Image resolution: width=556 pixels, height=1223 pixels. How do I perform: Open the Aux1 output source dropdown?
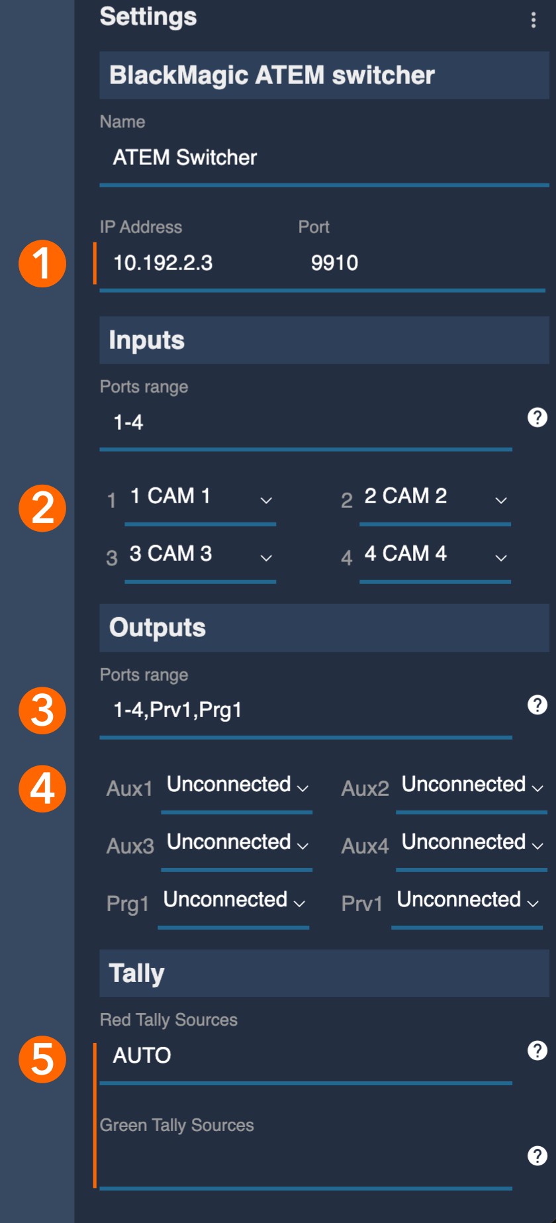click(236, 785)
